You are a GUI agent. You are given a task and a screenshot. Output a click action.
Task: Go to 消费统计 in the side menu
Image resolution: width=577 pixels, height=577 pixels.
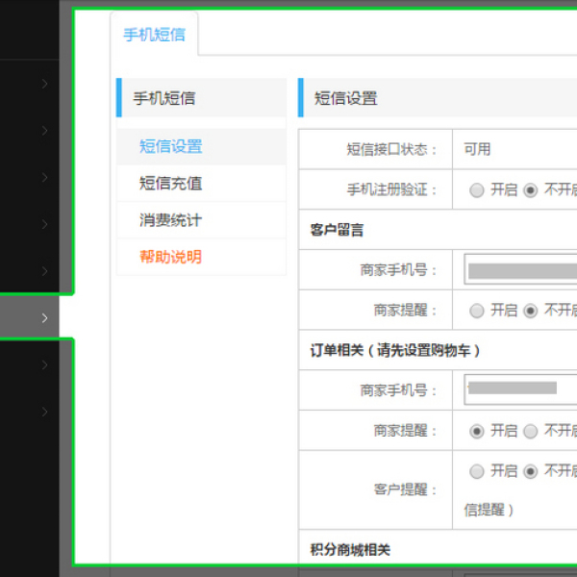point(170,220)
